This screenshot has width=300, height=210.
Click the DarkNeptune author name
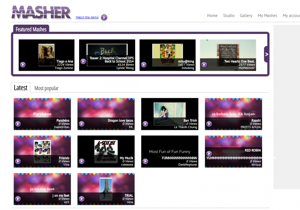188,165
